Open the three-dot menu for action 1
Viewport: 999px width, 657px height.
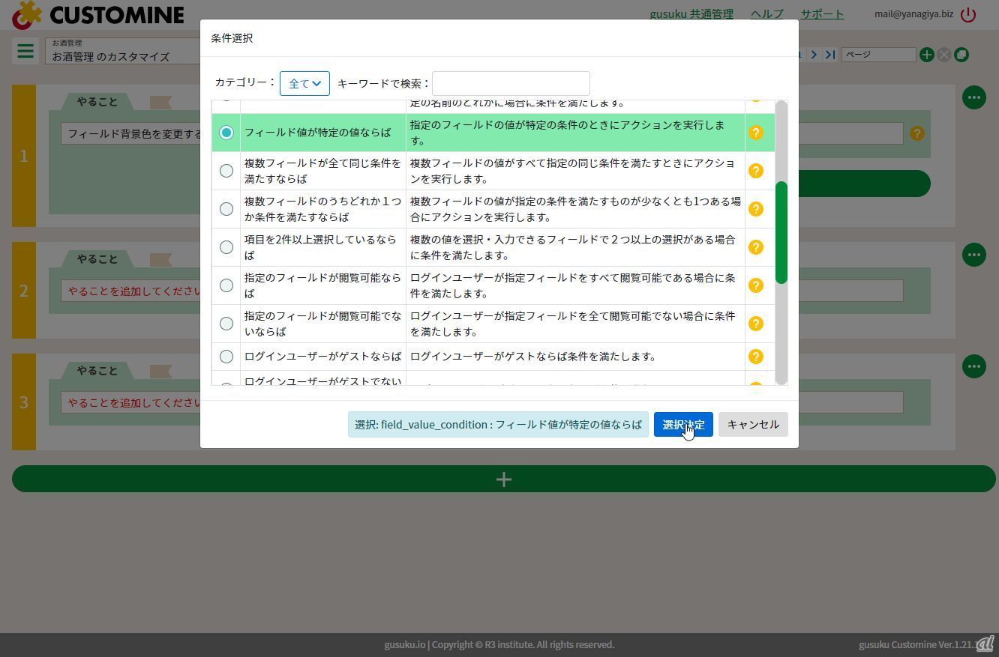973,97
